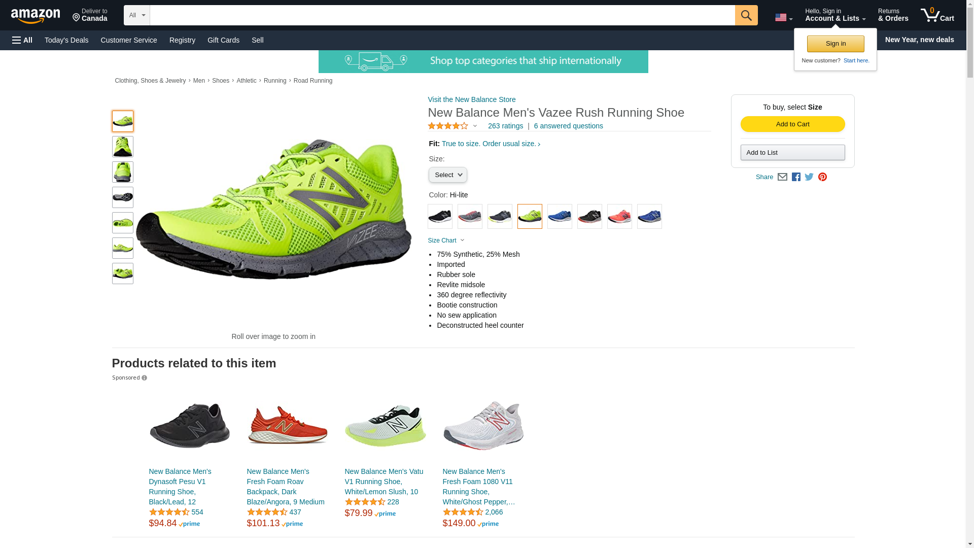Open Today's Deals menu item
This screenshot has width=974, height=548.
tap(66, 40)
